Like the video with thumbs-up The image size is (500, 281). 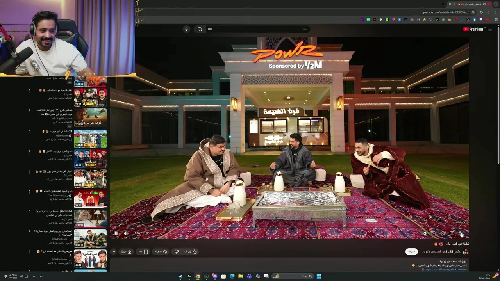pyautogui.click(x=191, y=252)
